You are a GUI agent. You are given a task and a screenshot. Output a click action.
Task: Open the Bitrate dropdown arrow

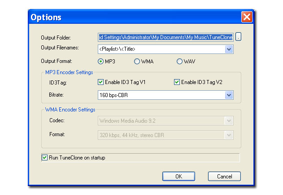(x=229, y=95)
